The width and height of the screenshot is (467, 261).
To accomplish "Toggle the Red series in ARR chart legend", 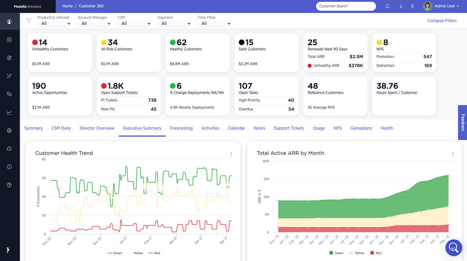I will (376, 253).
